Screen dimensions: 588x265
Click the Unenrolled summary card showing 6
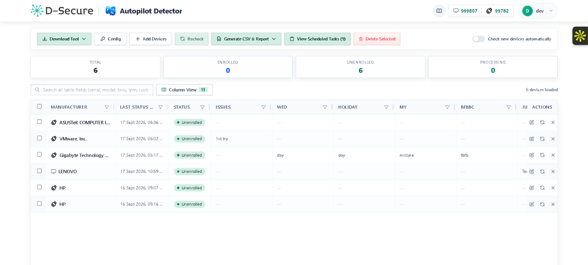(360, 67)
